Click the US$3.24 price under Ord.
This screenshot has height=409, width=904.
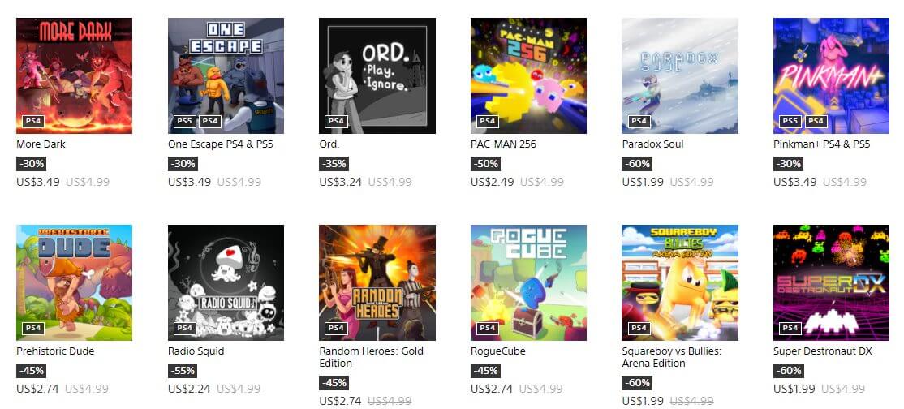[x=341, y=182]
